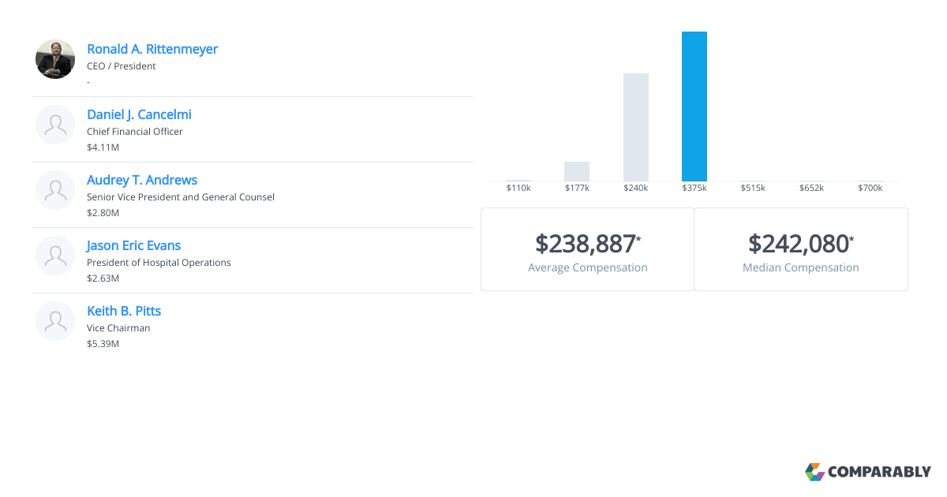Select the highlighted blue bar at $375k
Screen dimensions: 947x497
694,103
